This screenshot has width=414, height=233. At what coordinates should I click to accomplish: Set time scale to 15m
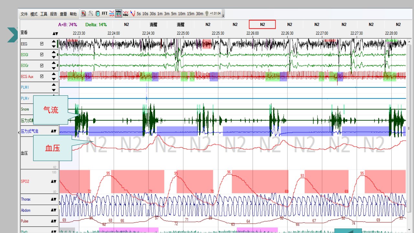tap(191, 14)
